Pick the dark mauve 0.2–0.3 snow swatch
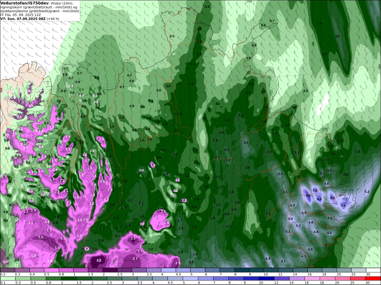Screen dimensions: 381x285 7,270
